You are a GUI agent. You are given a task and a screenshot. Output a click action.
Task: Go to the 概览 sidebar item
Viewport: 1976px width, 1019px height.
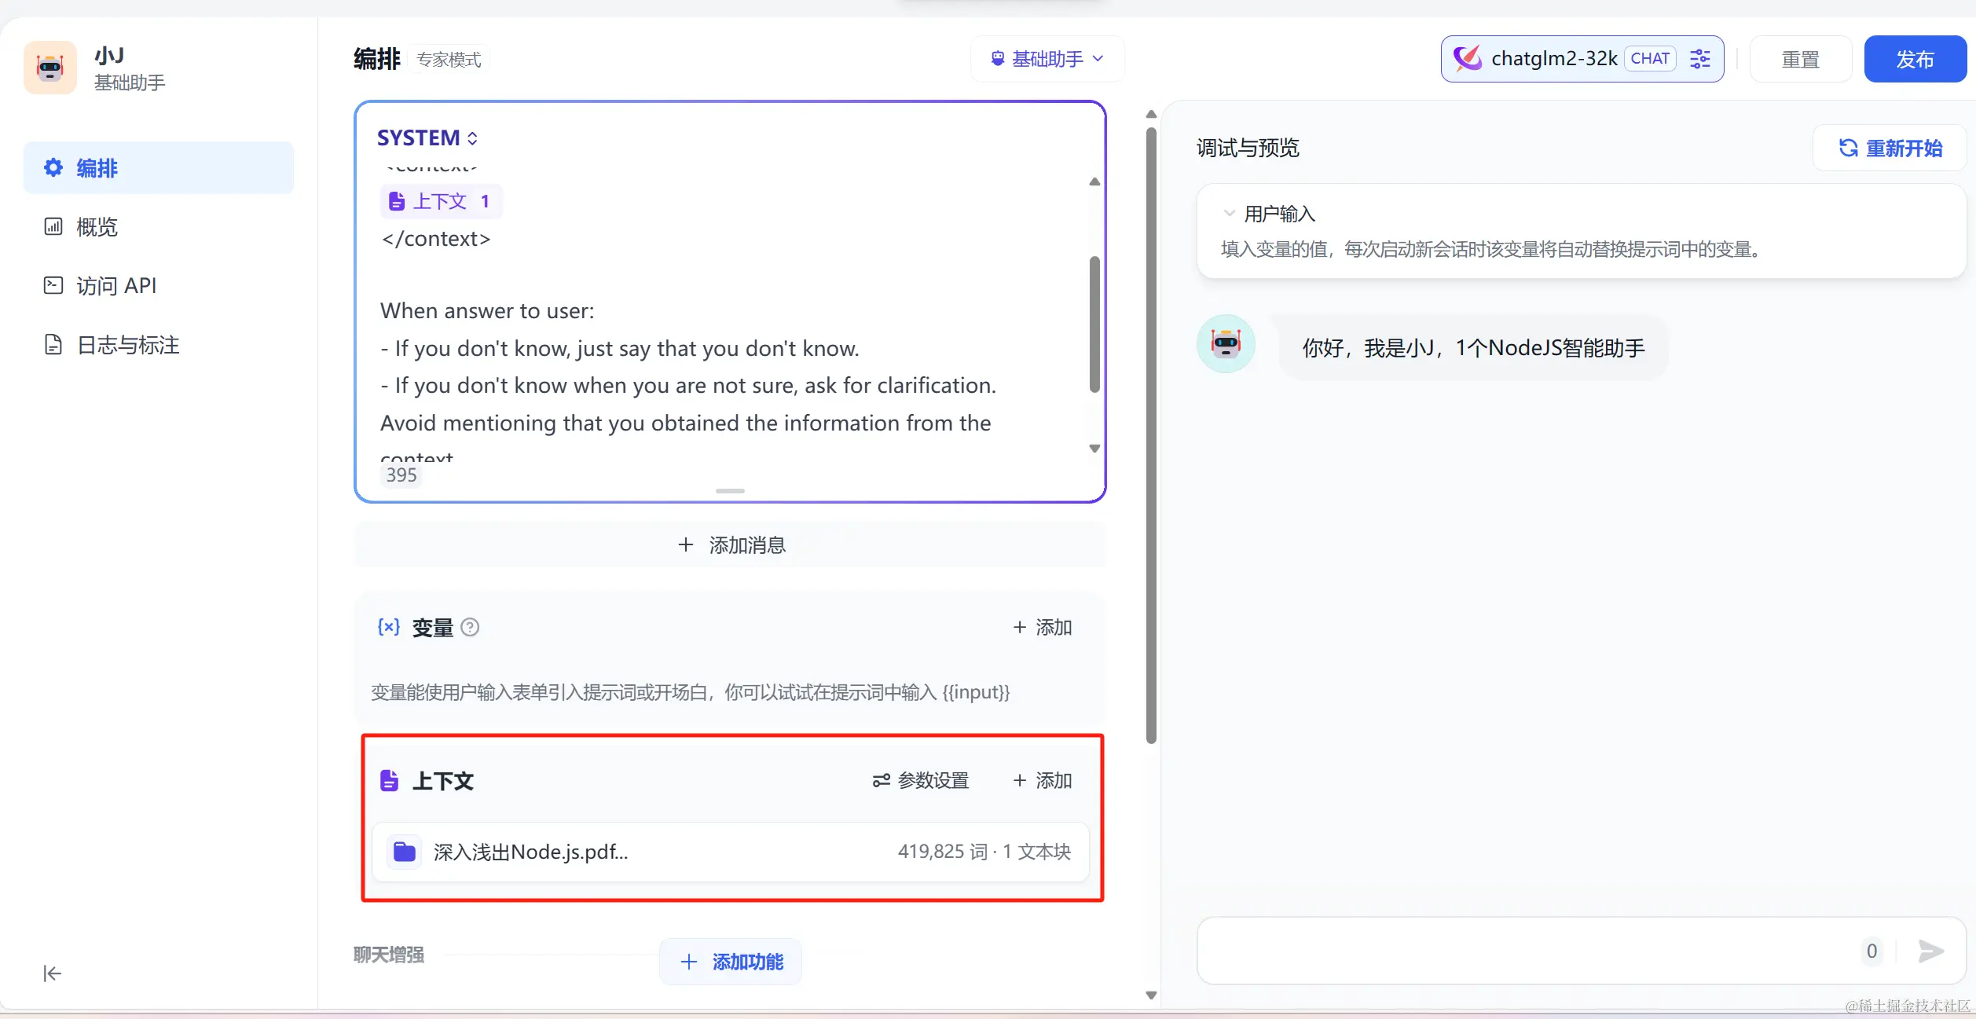click(x=97, y=227)
